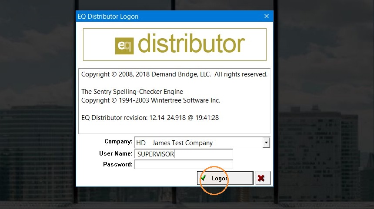Image resolution: width=374 pixels, height=209 pixels.
Task: Open the Company dropdown arrow
Action: pos(266,143)
